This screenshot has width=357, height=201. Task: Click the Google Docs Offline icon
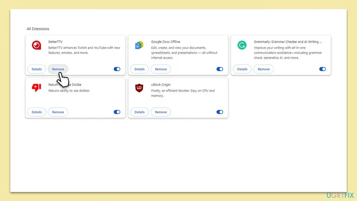pos(139,45)
